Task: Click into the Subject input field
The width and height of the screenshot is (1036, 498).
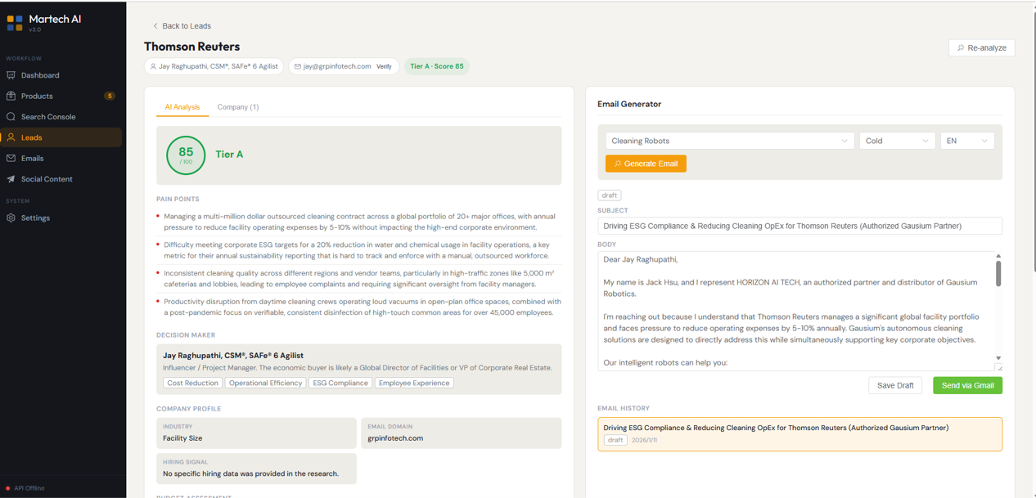Action: pyautogui.click(x=800, y=226)
